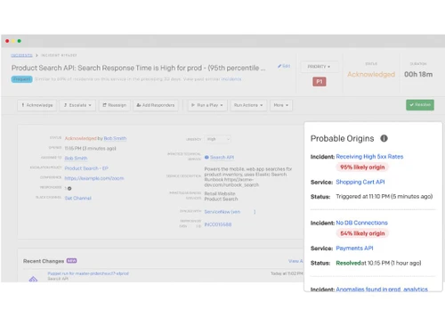Image resolution: width=445 pixels, height=334 pixels.
Task: Open the Payments API service link
Action: point(354,248)
